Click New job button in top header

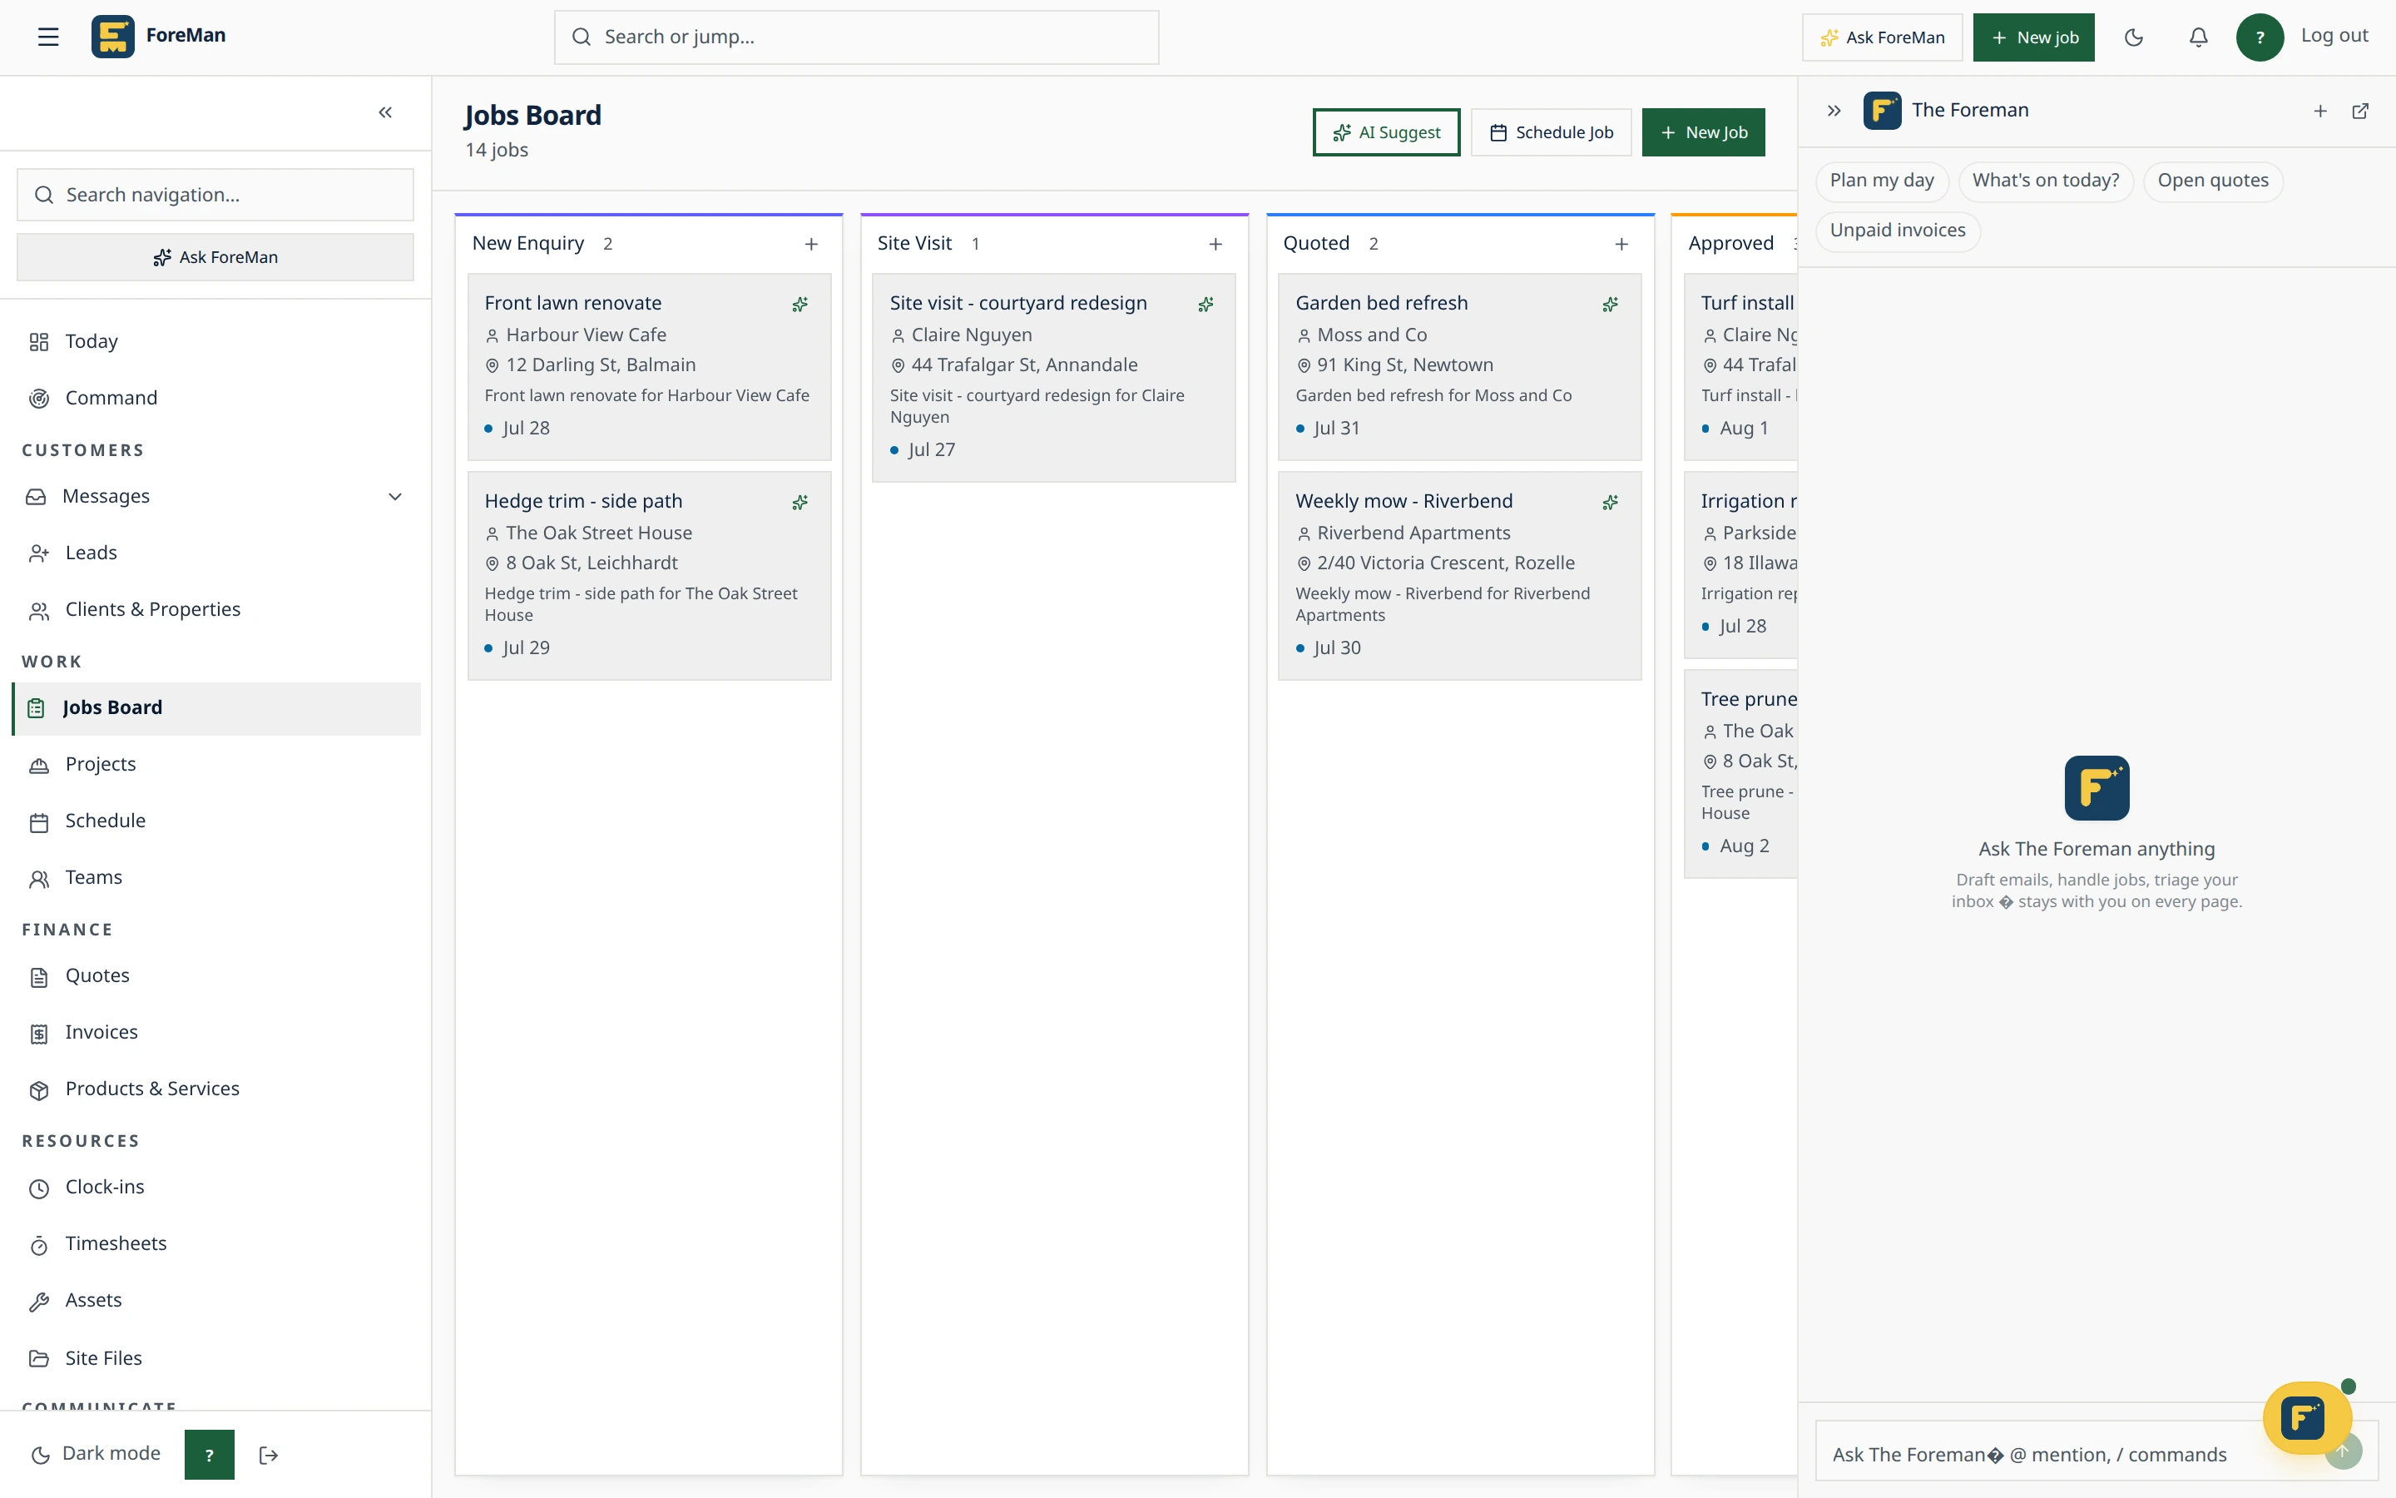[2033, 37]
